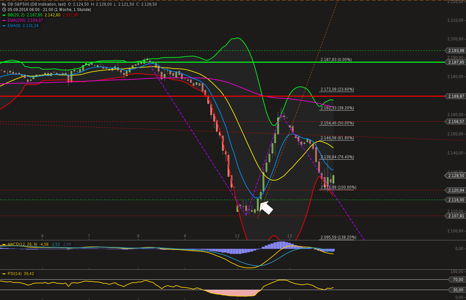Viewport: 466px width, 300px height.
Task: Click the 2.210,00 tick on the price axis
Action: point(456,20)
